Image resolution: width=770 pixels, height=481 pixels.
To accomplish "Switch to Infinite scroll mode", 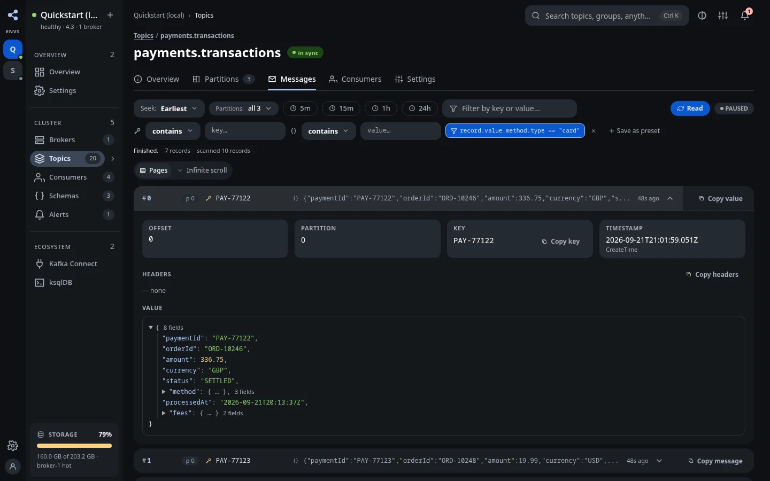I will click(x=202, y=170).
